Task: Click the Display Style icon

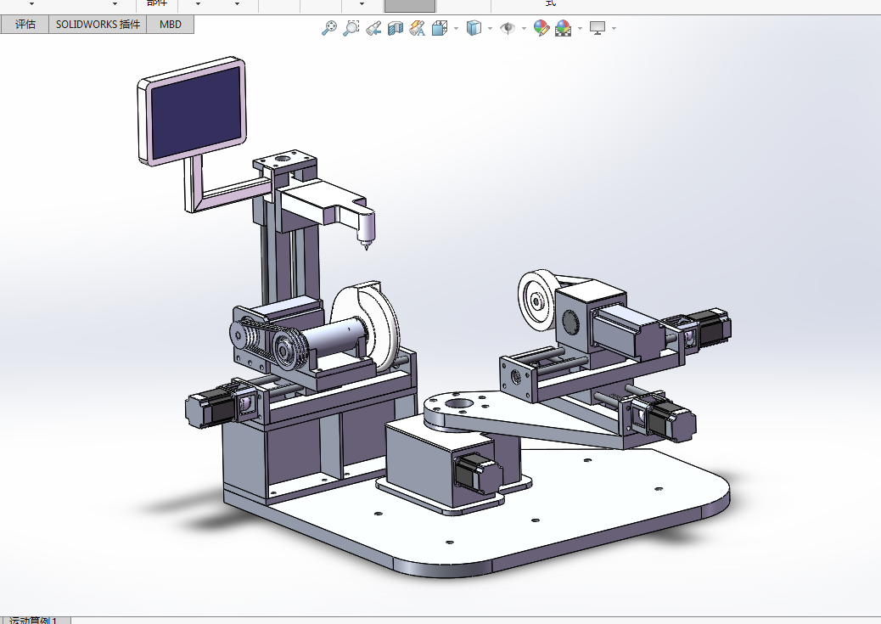Action: [x=474, y=27]
